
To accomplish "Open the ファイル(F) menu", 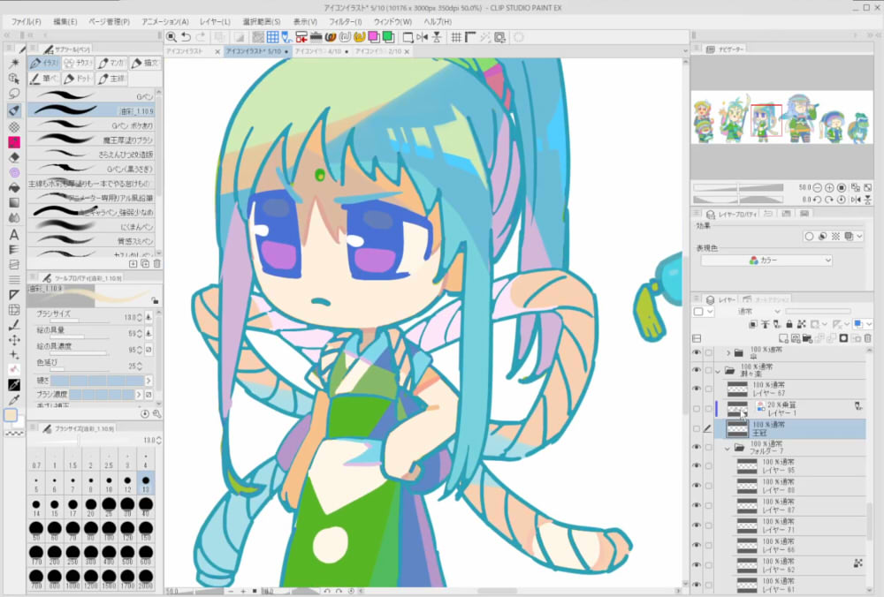I will (27, 21).
